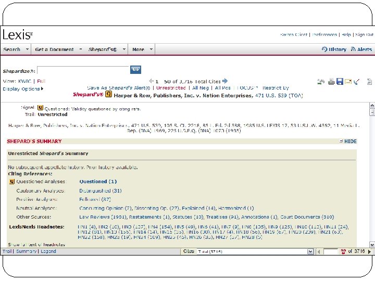Open the 471 U.S. 539 citation link
The image size is (375, 281).
click(x=271, y=96)
